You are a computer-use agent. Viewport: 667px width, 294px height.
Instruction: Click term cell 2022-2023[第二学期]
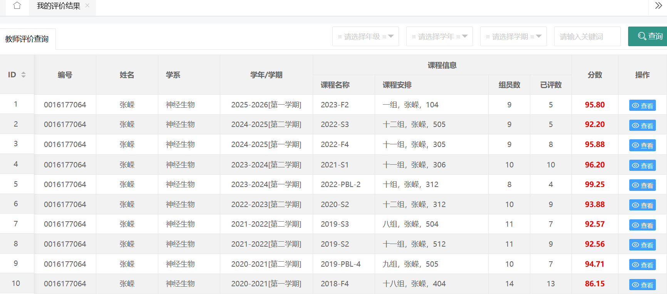pos(266,204)
